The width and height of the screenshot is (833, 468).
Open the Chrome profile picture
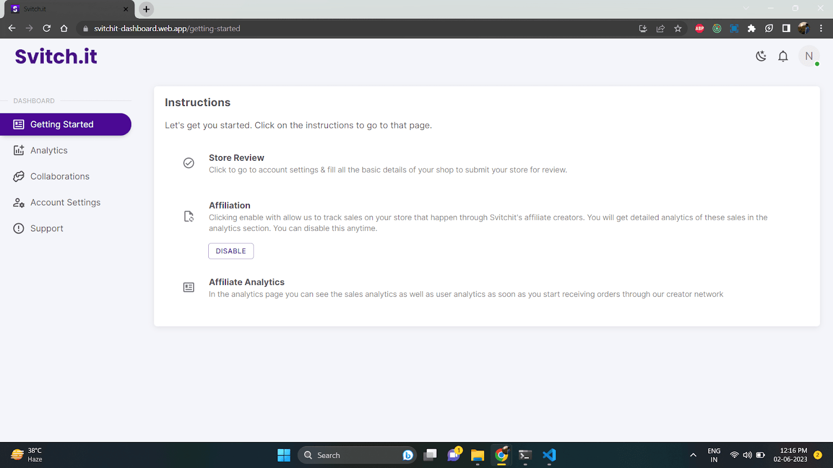[x=804, y=29]
